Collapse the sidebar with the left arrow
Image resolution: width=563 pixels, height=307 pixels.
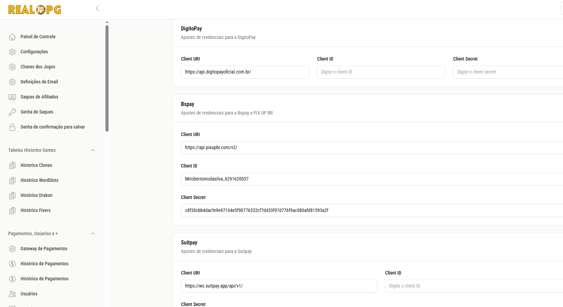point(97,8)
